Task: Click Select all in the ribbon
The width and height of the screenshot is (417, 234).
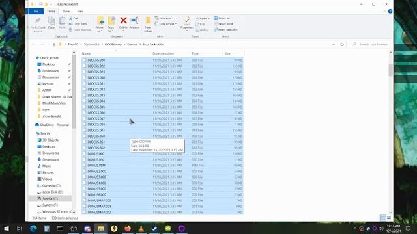Action: [x=222, y=18]
